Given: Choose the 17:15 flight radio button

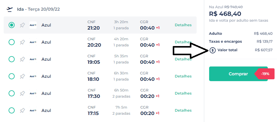Looking at the screenshot, I should coord(12,110).
